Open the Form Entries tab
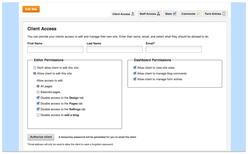Screen dimensions: 248x154 click(215, 14)
